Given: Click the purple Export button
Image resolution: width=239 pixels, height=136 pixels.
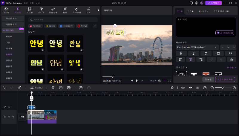Looking at the screenshot, I should coord(213,3).
